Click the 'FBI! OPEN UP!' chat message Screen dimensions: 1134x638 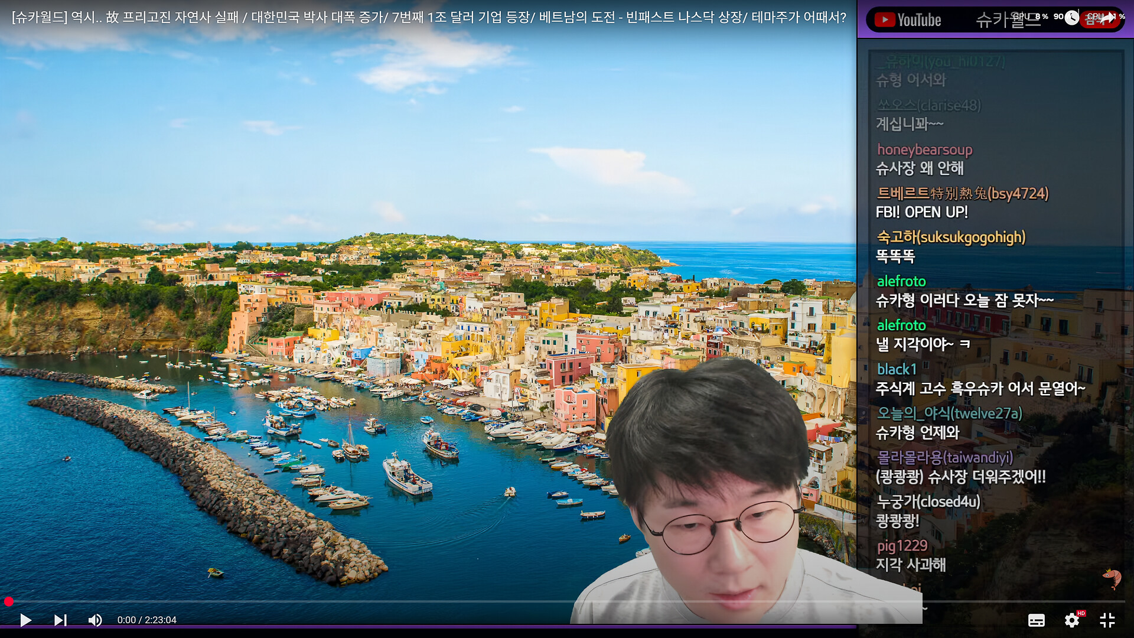921,212
